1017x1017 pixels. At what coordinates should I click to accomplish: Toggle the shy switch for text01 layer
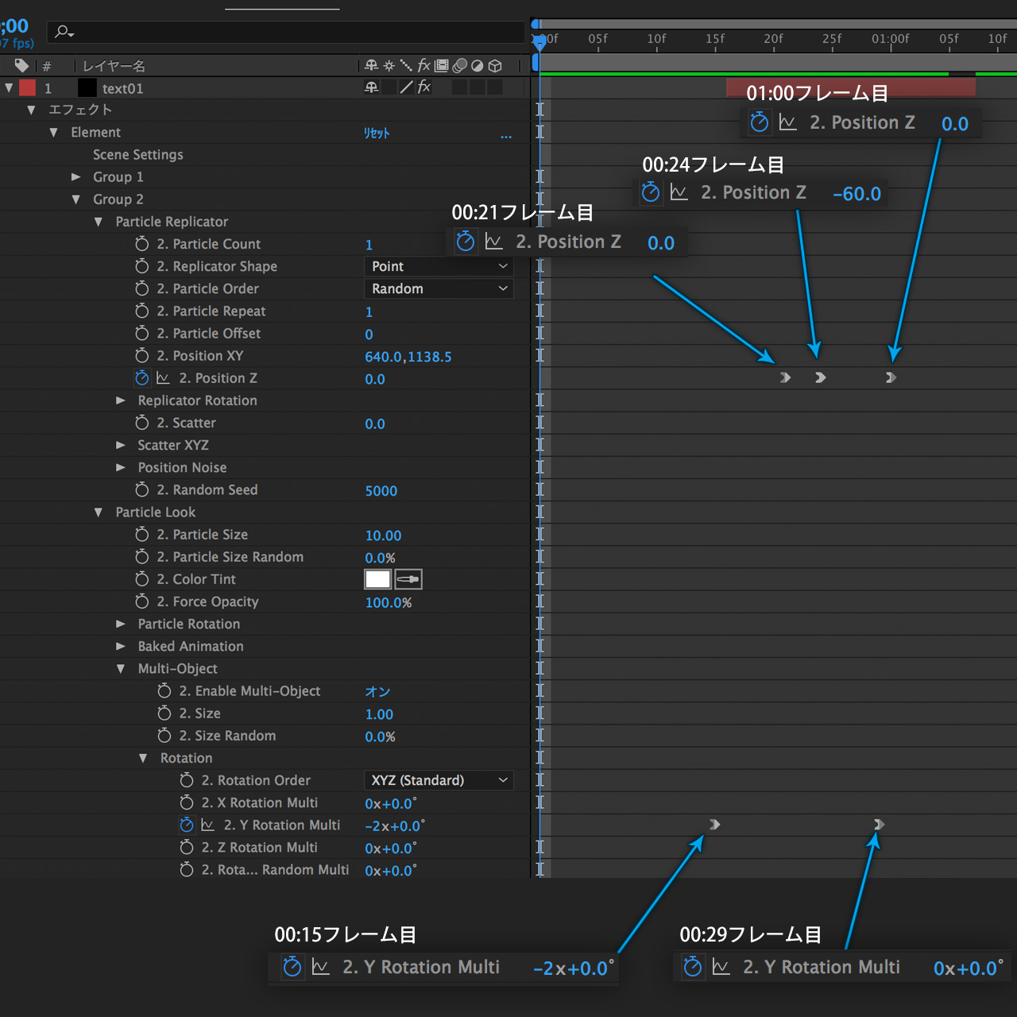371,87
